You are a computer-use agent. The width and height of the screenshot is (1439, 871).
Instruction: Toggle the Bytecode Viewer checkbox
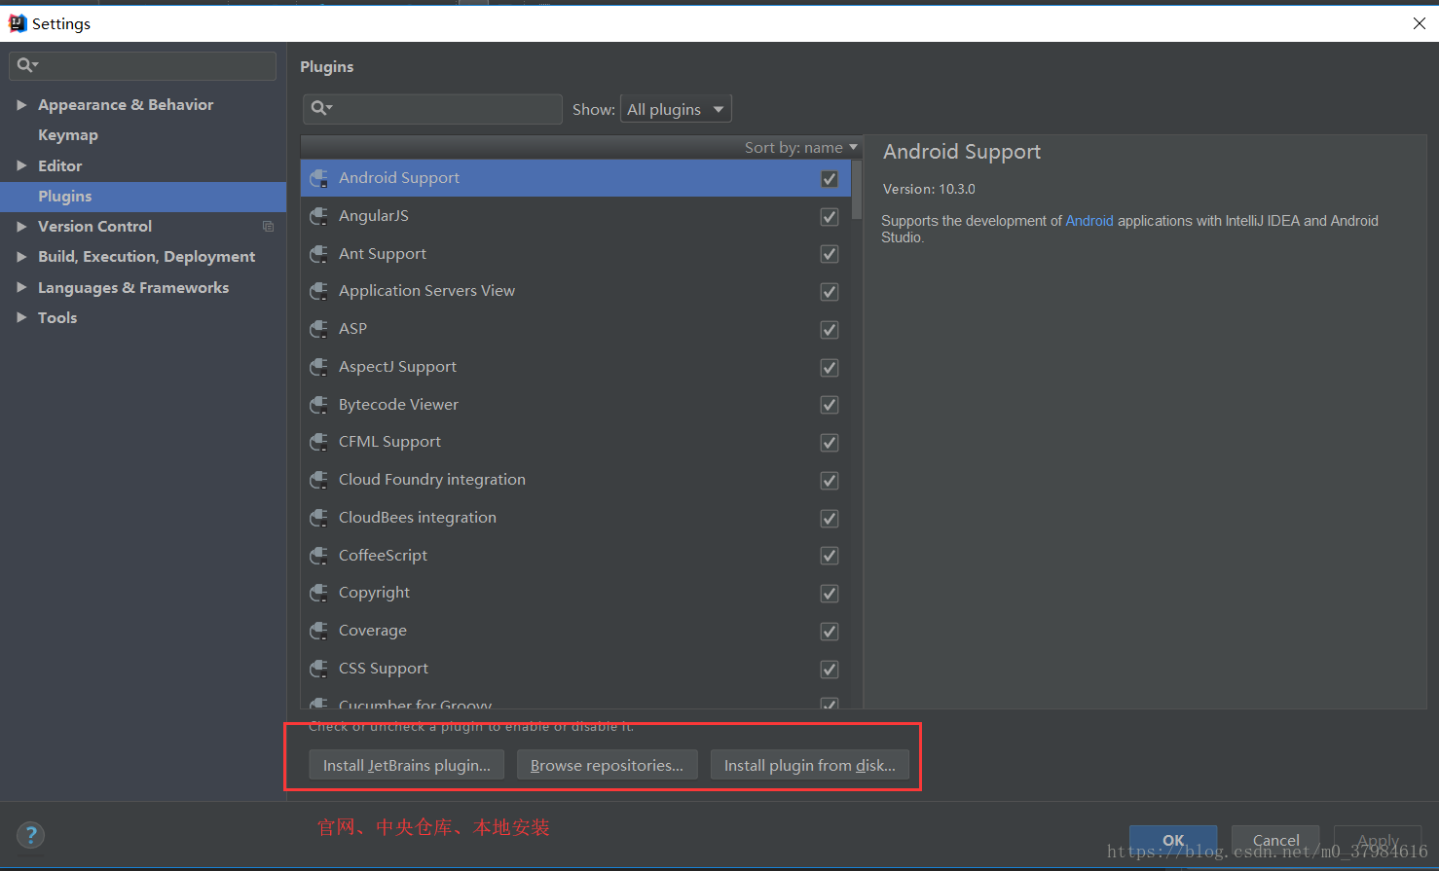point(830,405)
